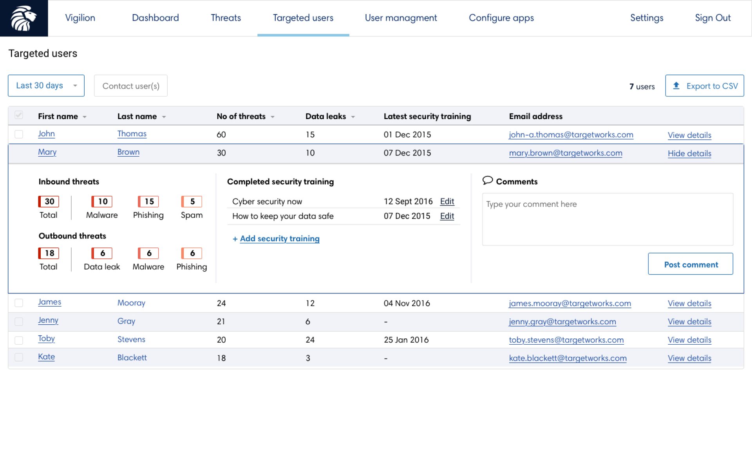Open the Configure apps tab
The width and height of the screenshot is (752, 470).
coord(501,18)
